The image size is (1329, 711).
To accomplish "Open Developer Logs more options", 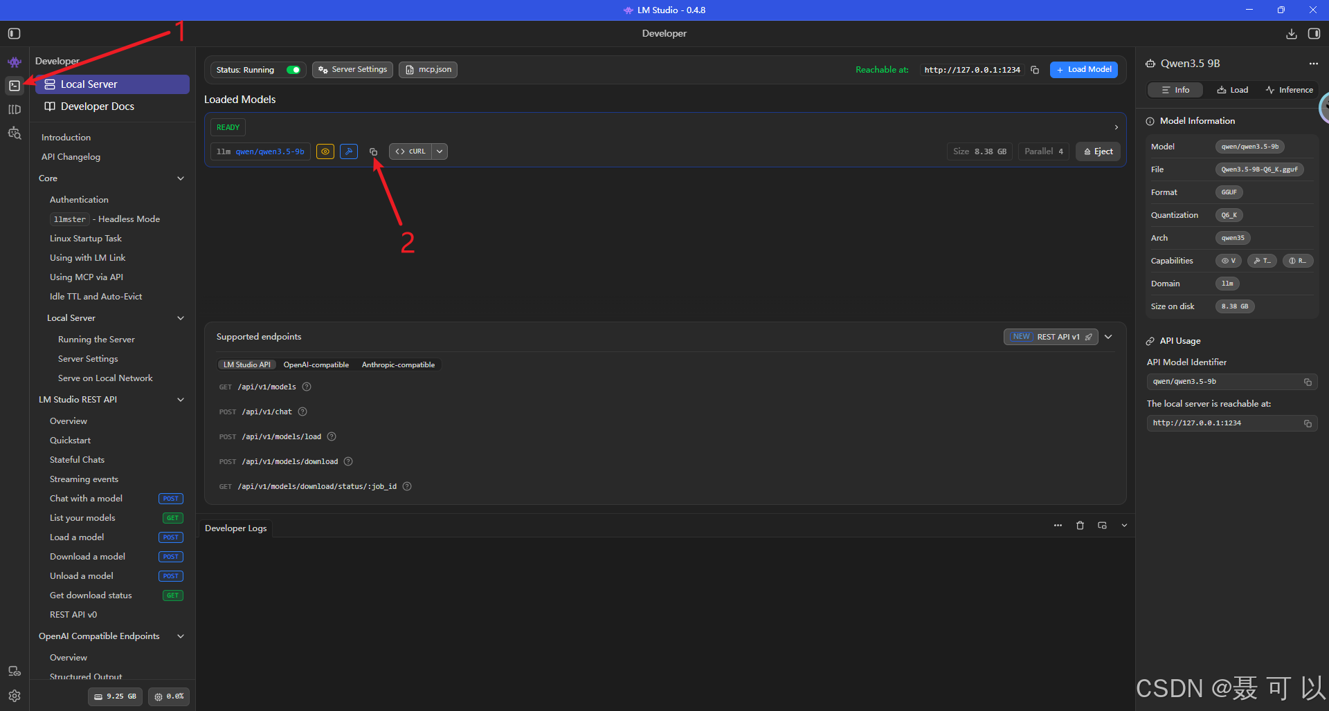I will [1058, 526].
